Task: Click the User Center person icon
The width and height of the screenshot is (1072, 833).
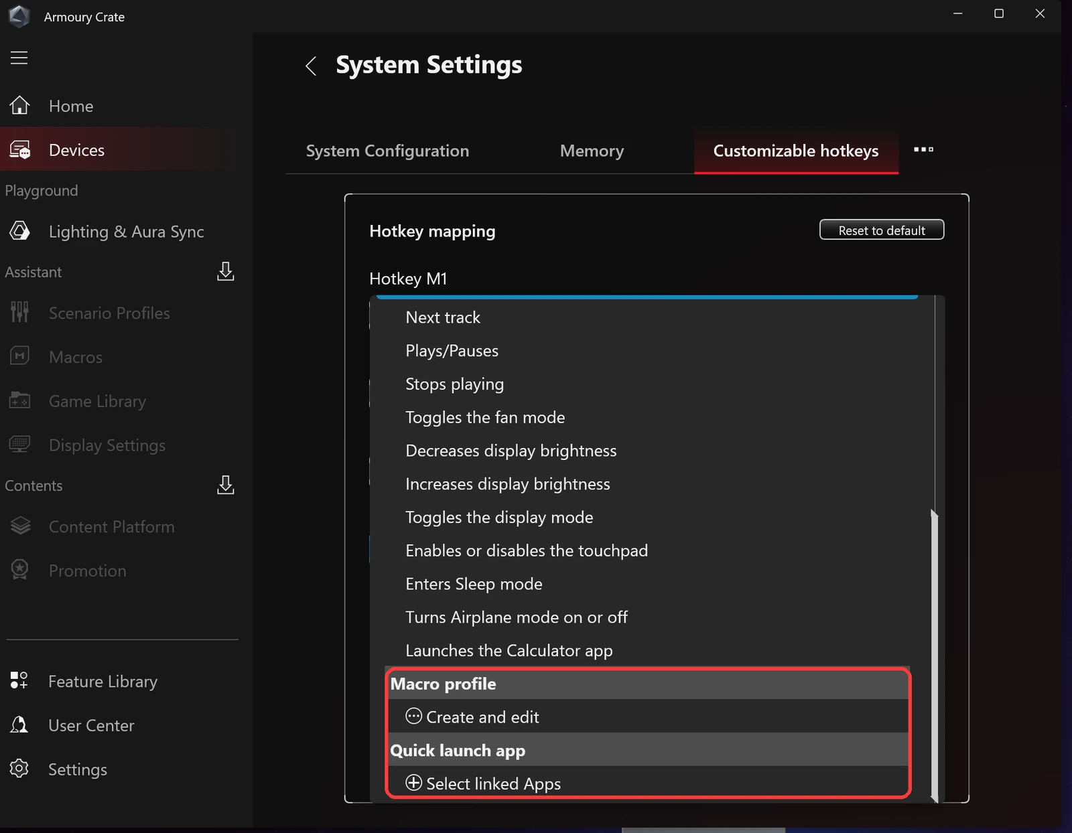Action: click(x=19, y=725)
